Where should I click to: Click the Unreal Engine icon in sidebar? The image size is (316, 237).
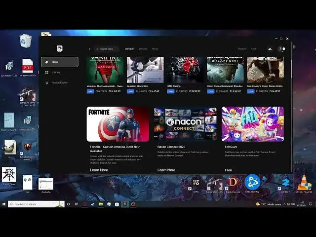47,82
